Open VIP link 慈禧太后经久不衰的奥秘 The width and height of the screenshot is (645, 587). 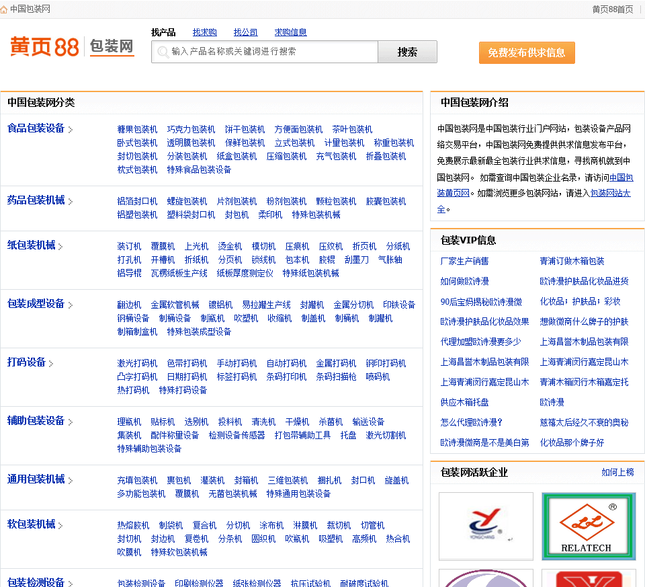pyautogui.click(x=584, y=422)
